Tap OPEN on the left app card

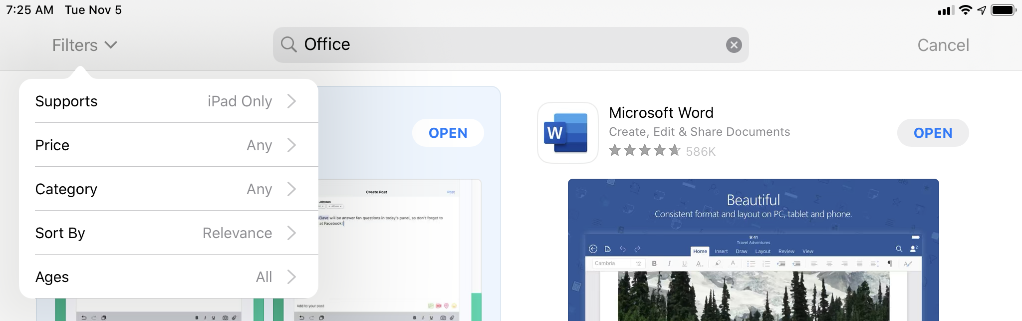click(x=448, y=133)
